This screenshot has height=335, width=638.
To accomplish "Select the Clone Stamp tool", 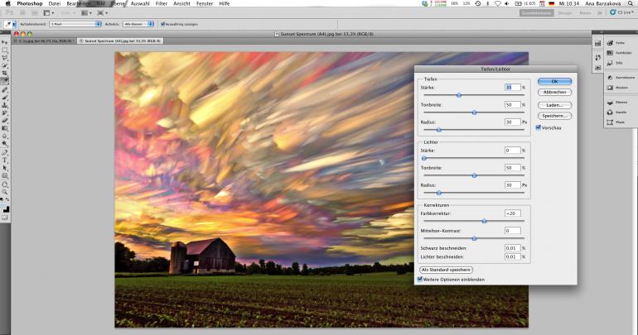I will (4, 105).
